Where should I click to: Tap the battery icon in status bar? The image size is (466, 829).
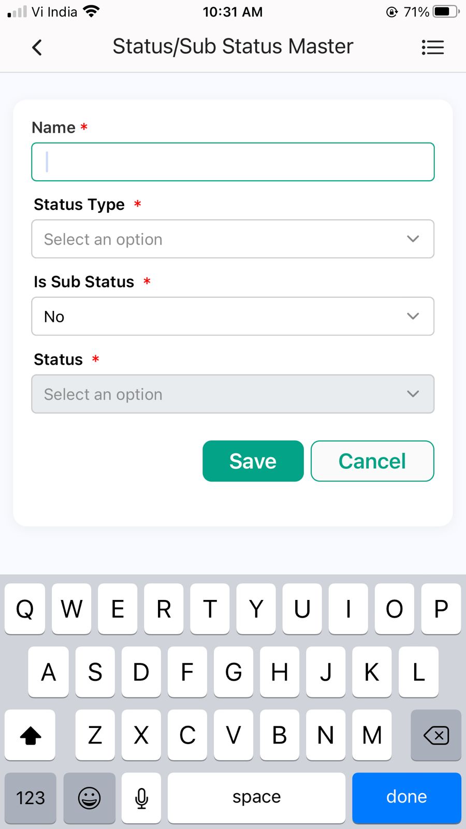click(x=446, y=11)
